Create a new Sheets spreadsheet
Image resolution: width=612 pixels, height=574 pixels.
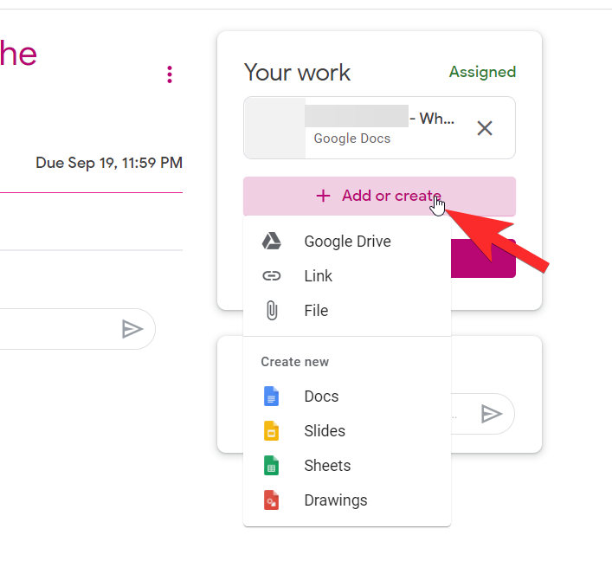click(x=327, y=466)
